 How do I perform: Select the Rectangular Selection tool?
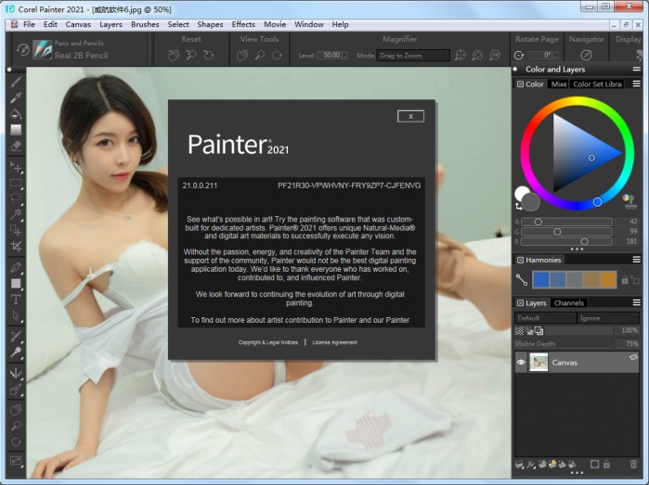[x=16, y=183]
